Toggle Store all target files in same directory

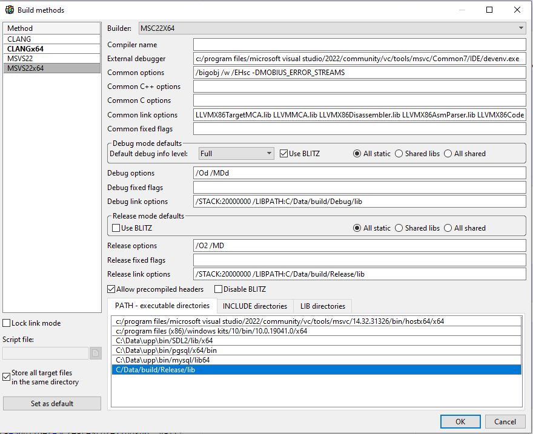click(7, 376)
